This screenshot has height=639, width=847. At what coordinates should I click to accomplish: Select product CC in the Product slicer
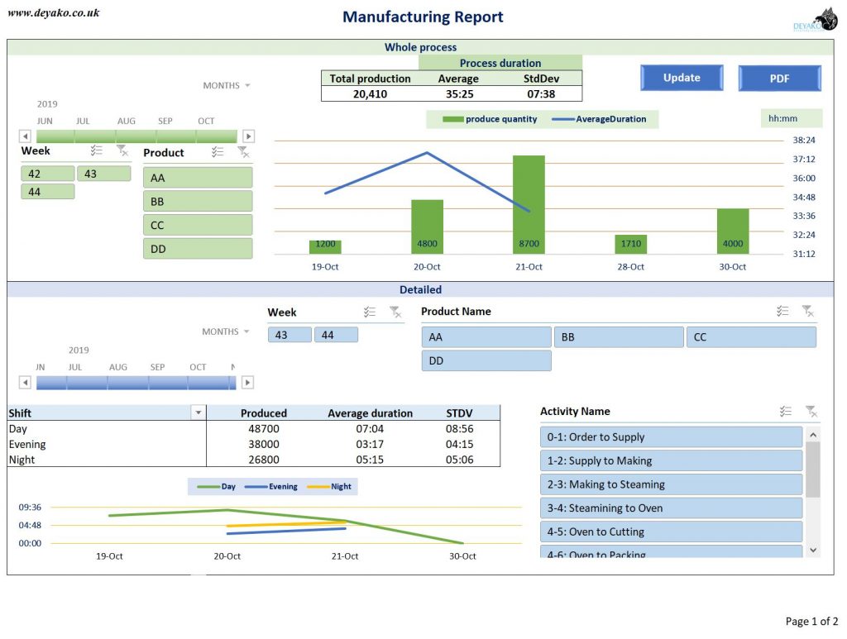coord(196,224)
